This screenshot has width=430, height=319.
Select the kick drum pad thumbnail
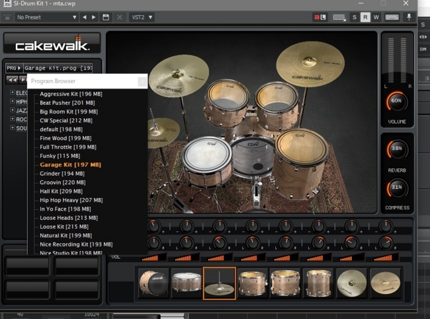click(x=153, y=283)
